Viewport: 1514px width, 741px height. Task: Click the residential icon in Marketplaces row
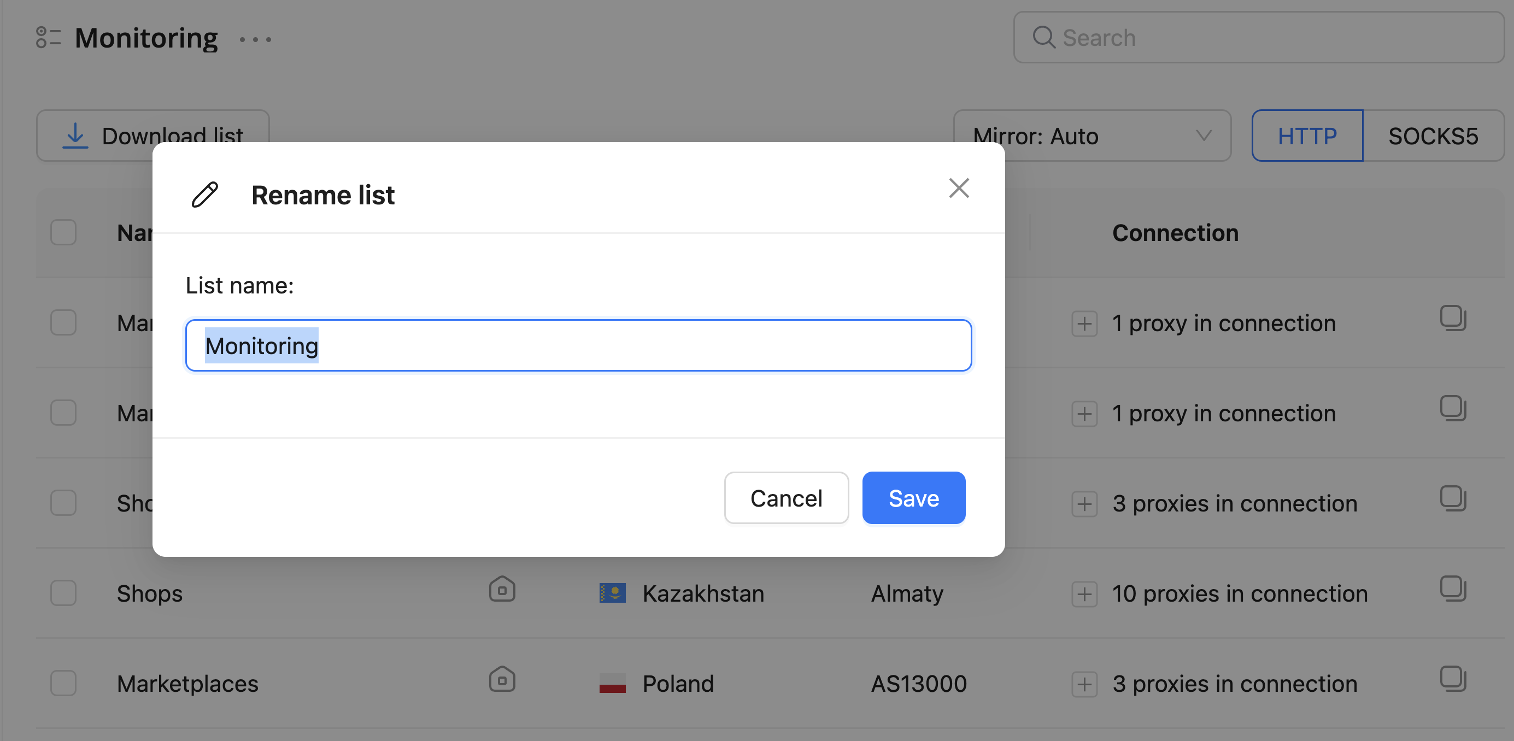[502, 680]
